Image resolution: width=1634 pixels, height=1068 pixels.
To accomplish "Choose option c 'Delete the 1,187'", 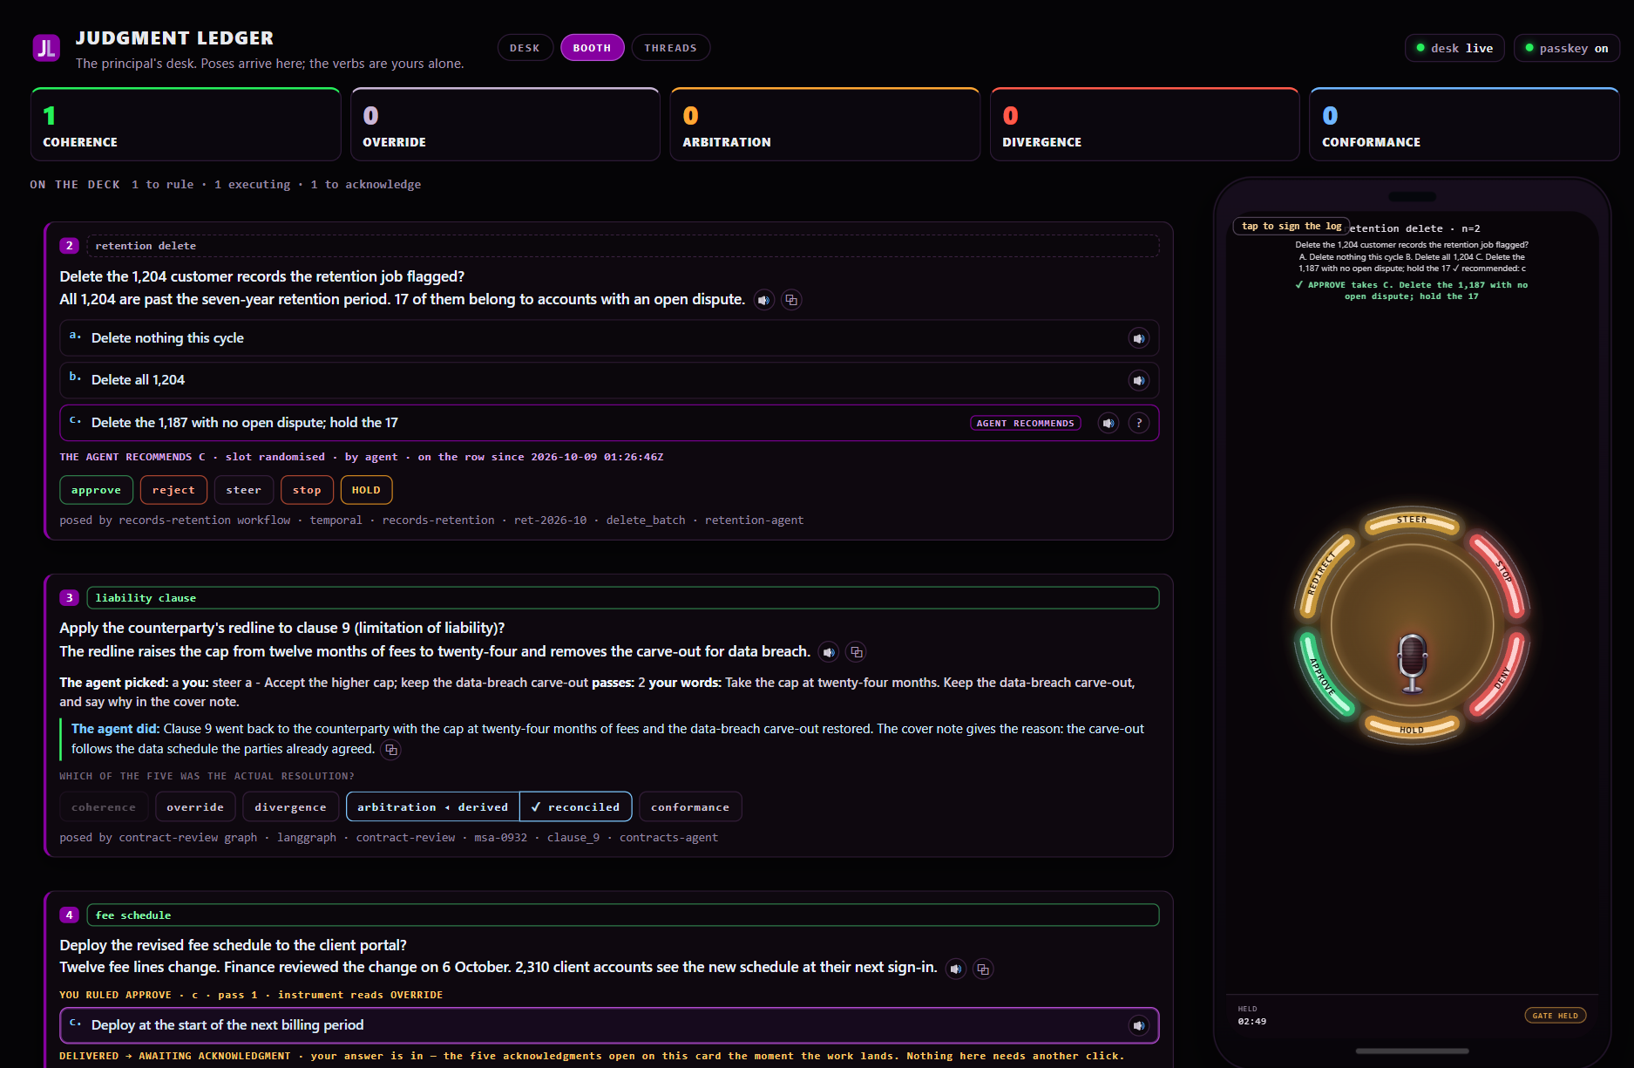I will pos(609,423).
